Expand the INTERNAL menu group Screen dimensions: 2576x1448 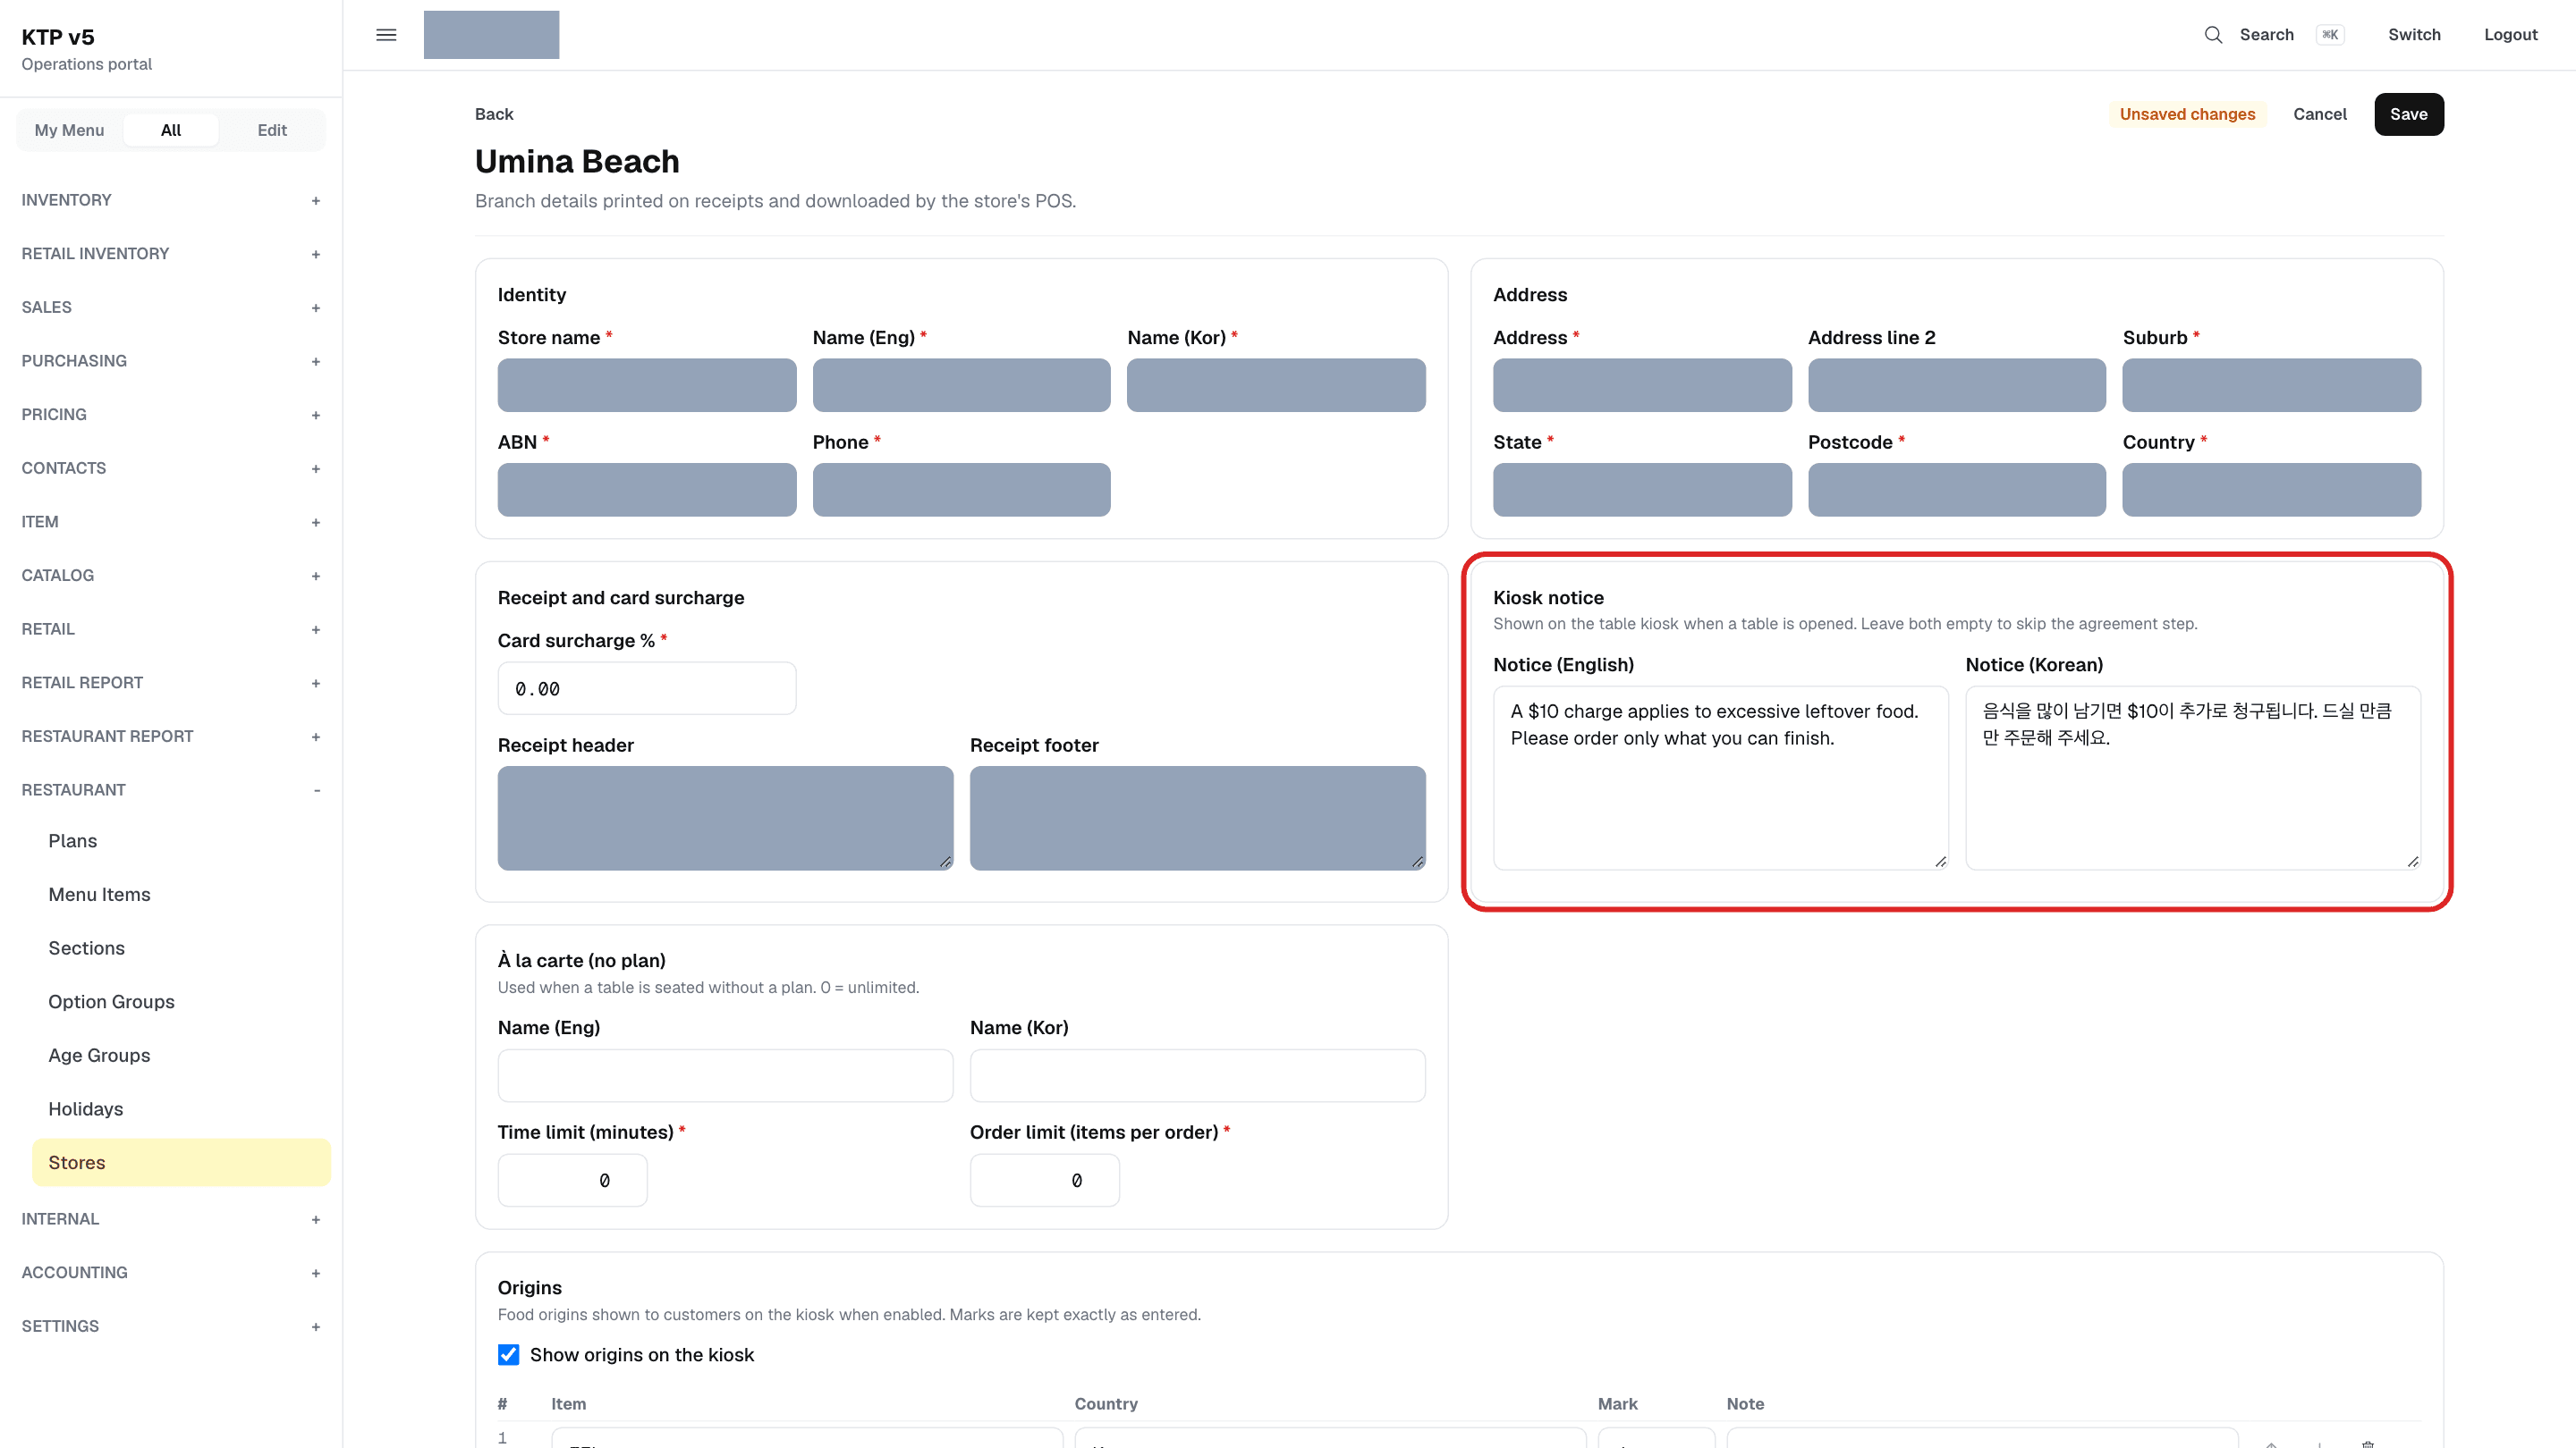click(x=171, y=1219)
